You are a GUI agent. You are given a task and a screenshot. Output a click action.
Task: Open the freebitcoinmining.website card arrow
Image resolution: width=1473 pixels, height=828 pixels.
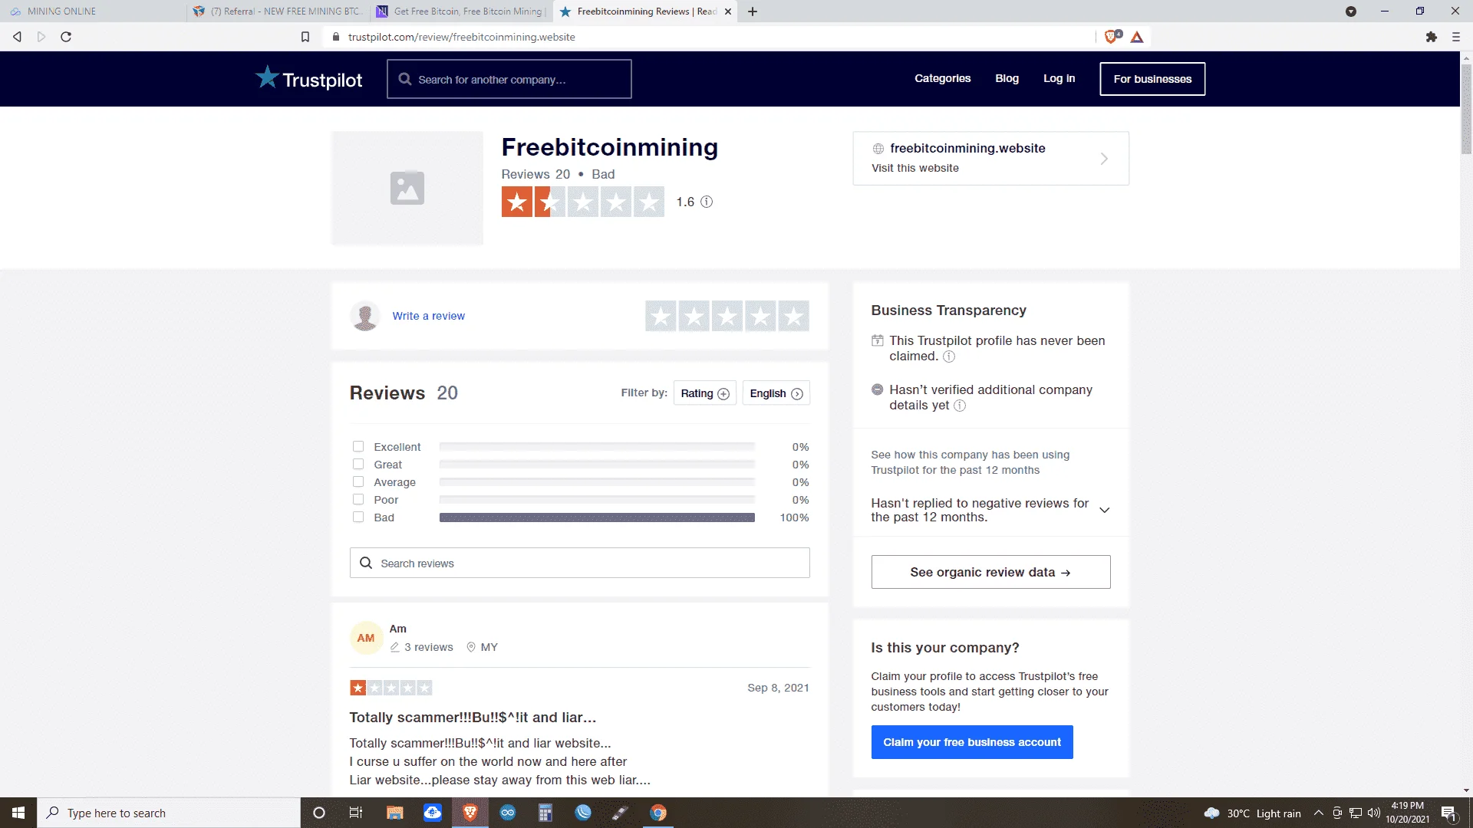point(1104,159)
